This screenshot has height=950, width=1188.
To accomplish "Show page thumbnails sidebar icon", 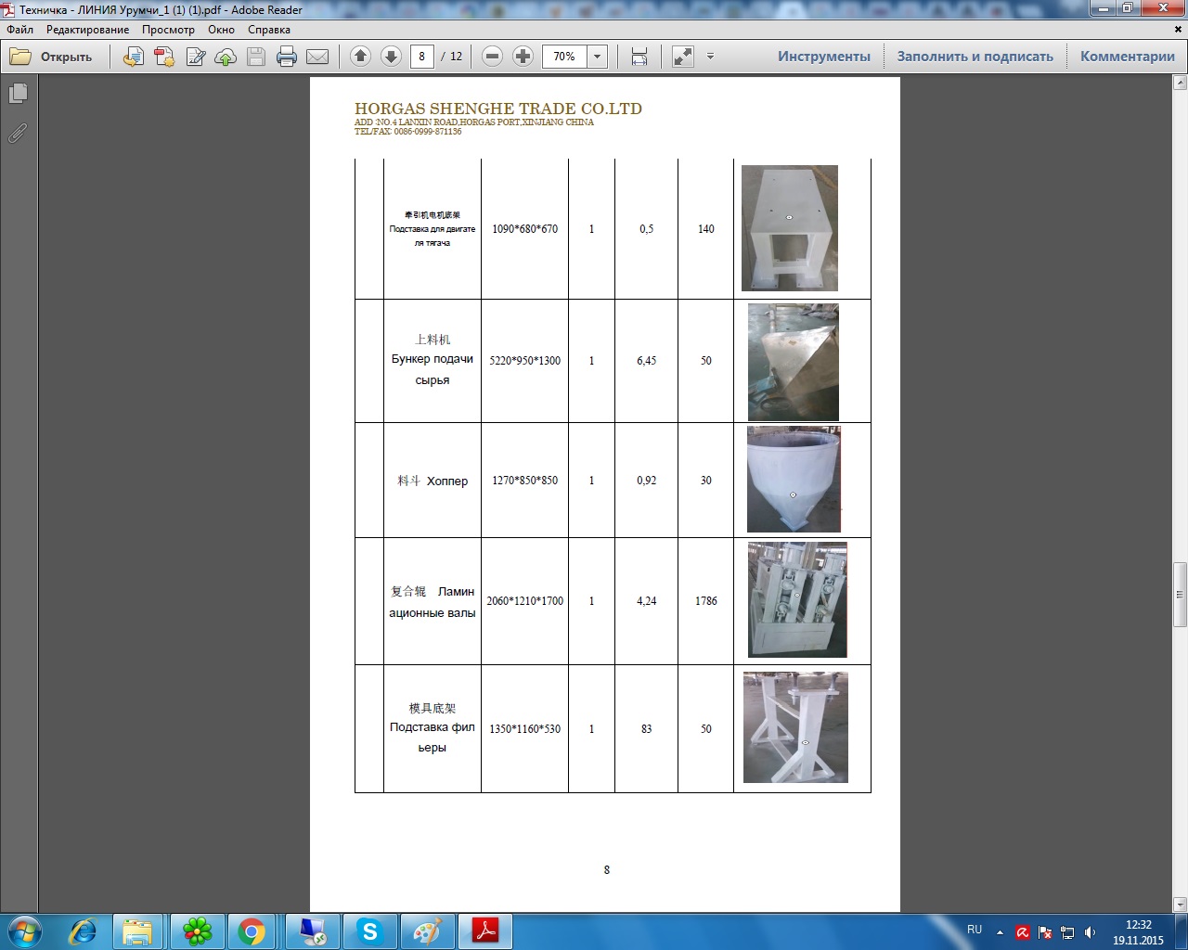I will pyautogui.click(x=18, y=94).
